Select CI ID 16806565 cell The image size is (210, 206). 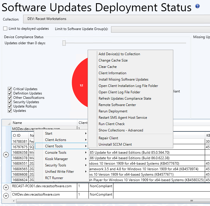click(20, 169)
